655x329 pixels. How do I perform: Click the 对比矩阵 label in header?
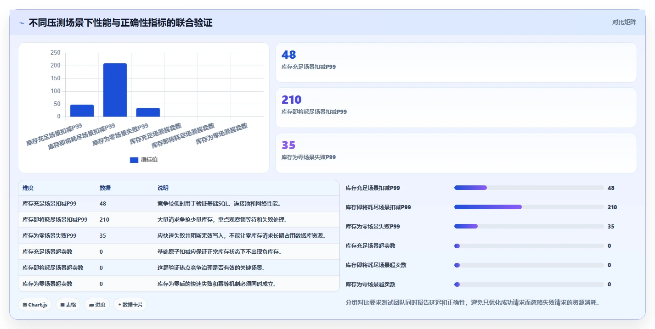[x=624, y=22]
